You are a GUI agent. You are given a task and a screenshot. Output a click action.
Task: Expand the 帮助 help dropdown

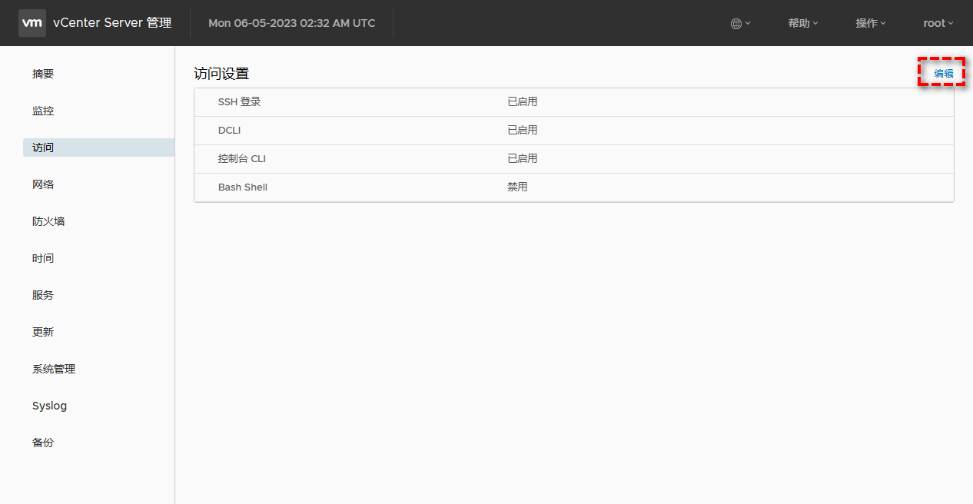pyautogui.click(x=802, y=24)
